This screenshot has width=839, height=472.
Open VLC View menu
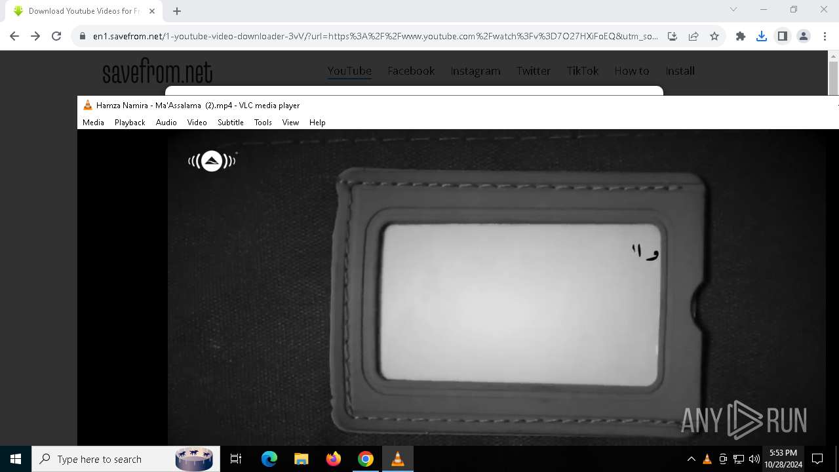tap(290, 123)
